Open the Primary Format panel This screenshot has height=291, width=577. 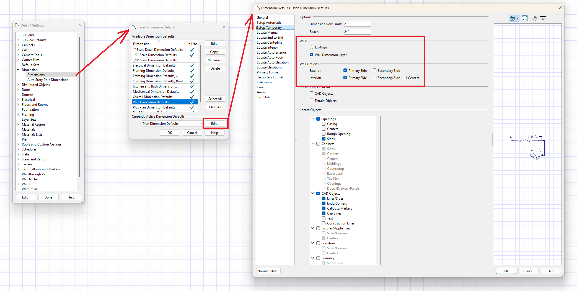pyautogui.click(x=268, y=72)
